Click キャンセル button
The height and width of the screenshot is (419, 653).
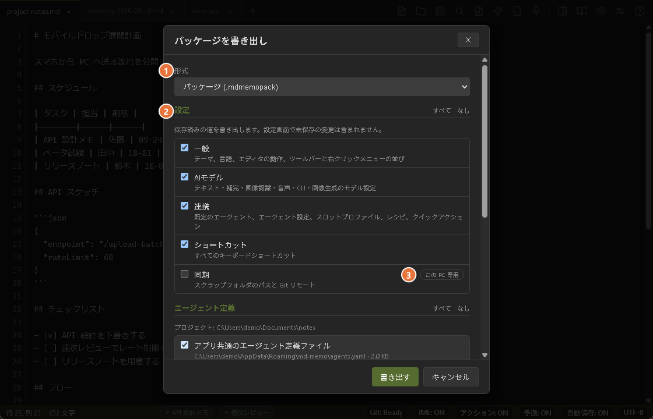tap(451, 377)
